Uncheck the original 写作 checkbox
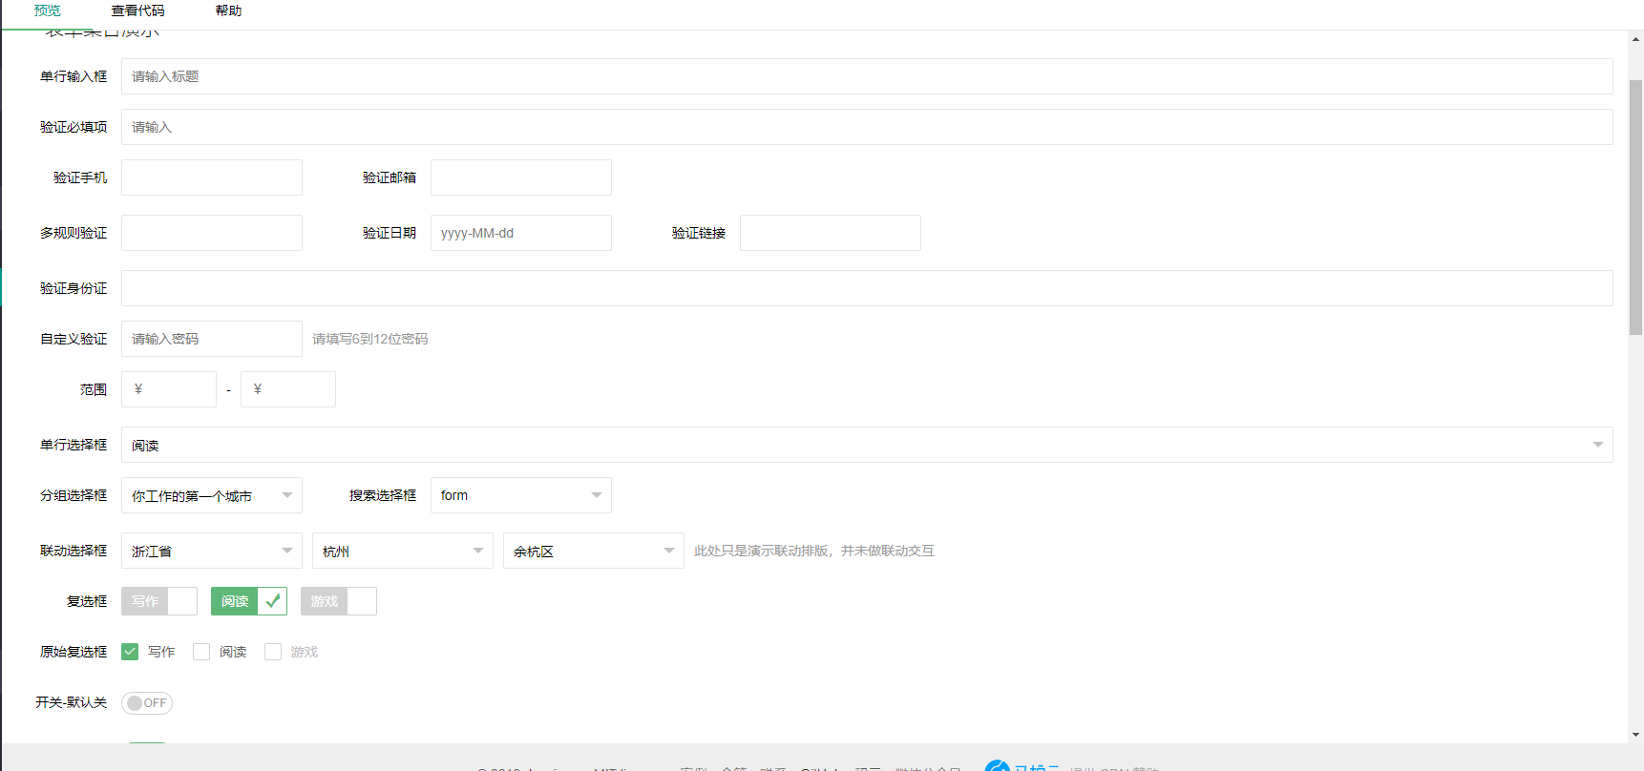1644x771 pixels. pyautogui.click(x=131, y=652)
